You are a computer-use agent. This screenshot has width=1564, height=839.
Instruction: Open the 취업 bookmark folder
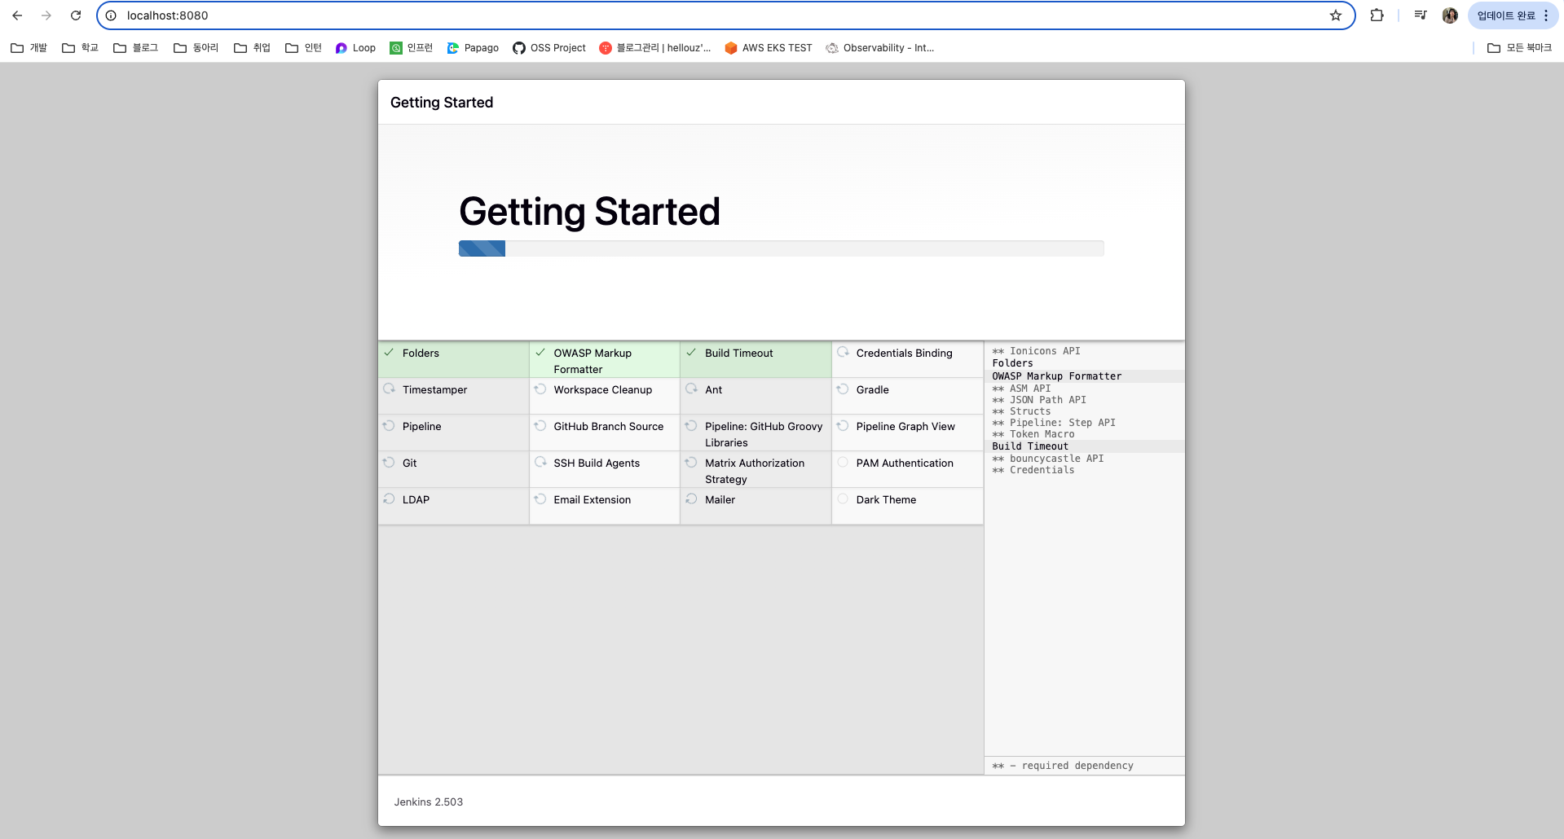(252, 48)
